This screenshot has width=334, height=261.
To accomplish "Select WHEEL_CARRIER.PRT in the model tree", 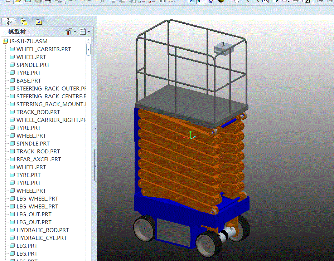I will tap(40, 49).
